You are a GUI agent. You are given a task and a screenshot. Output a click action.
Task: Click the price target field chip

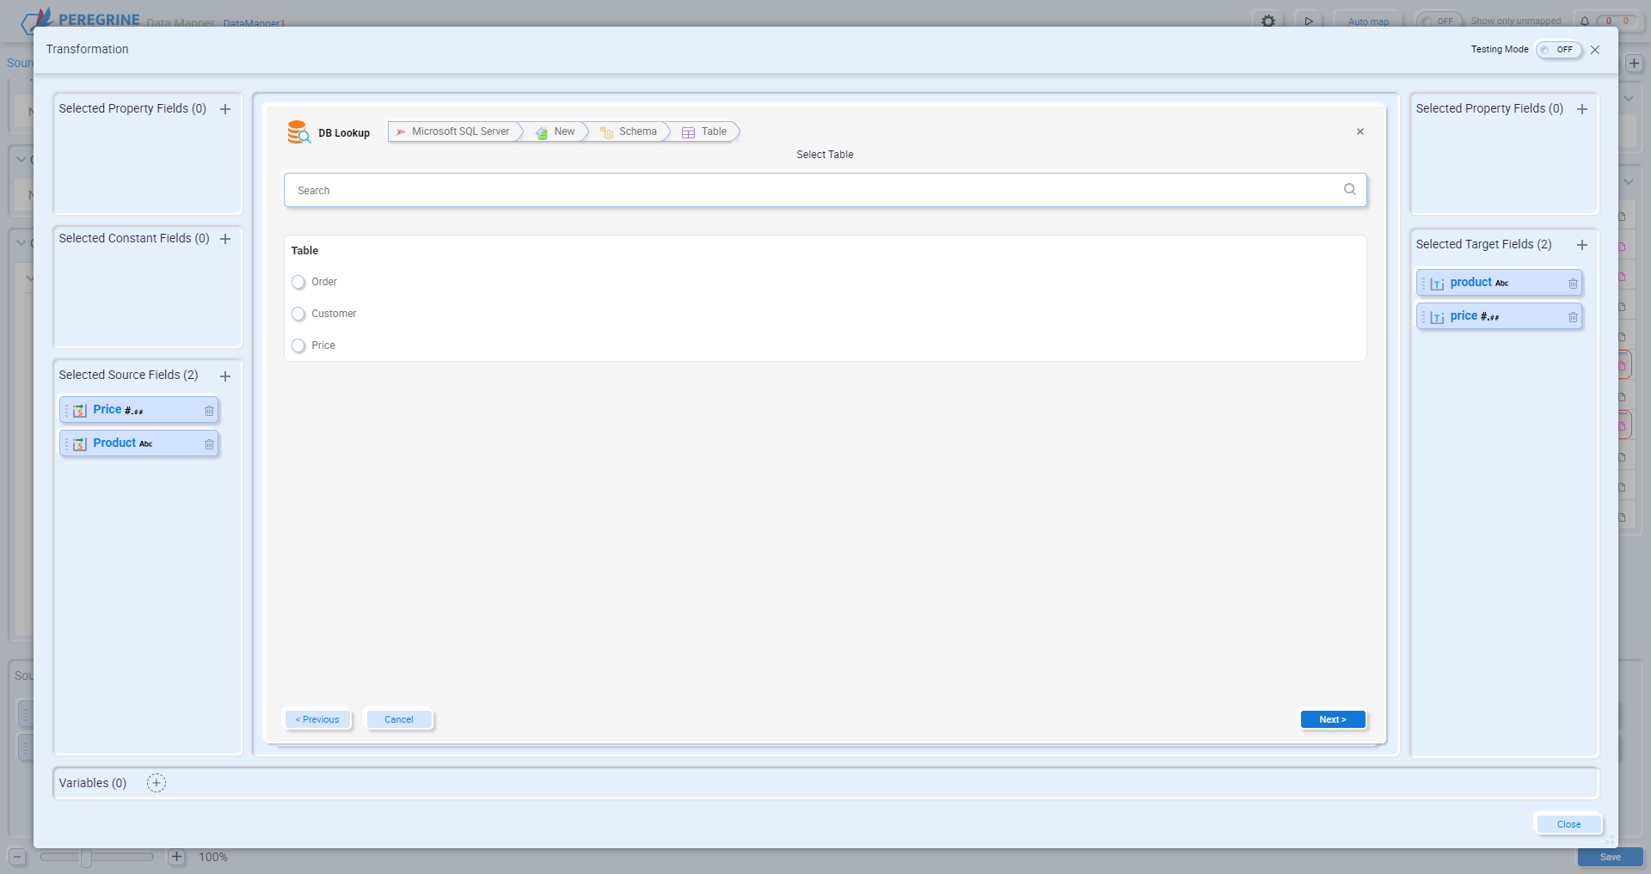point(1500,316)
